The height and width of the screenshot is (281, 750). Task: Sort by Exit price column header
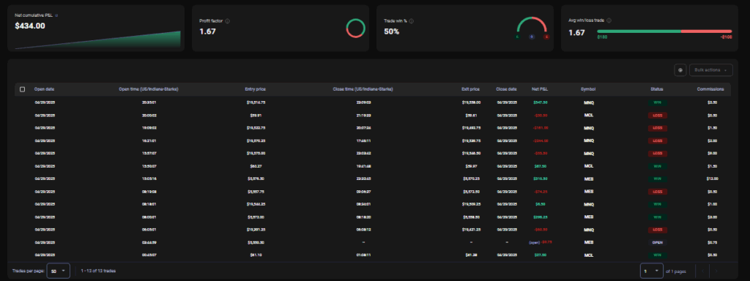point(471,89)
